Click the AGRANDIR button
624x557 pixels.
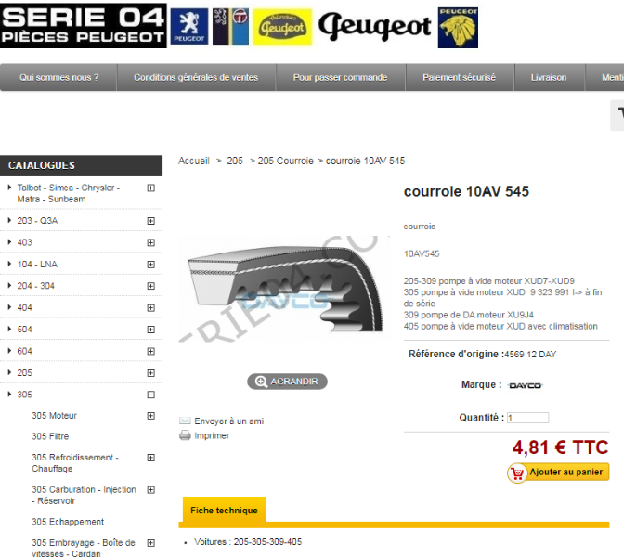(x=287, y=382)
